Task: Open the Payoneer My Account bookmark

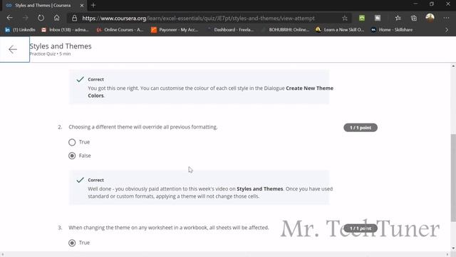Action: point(175,30)
